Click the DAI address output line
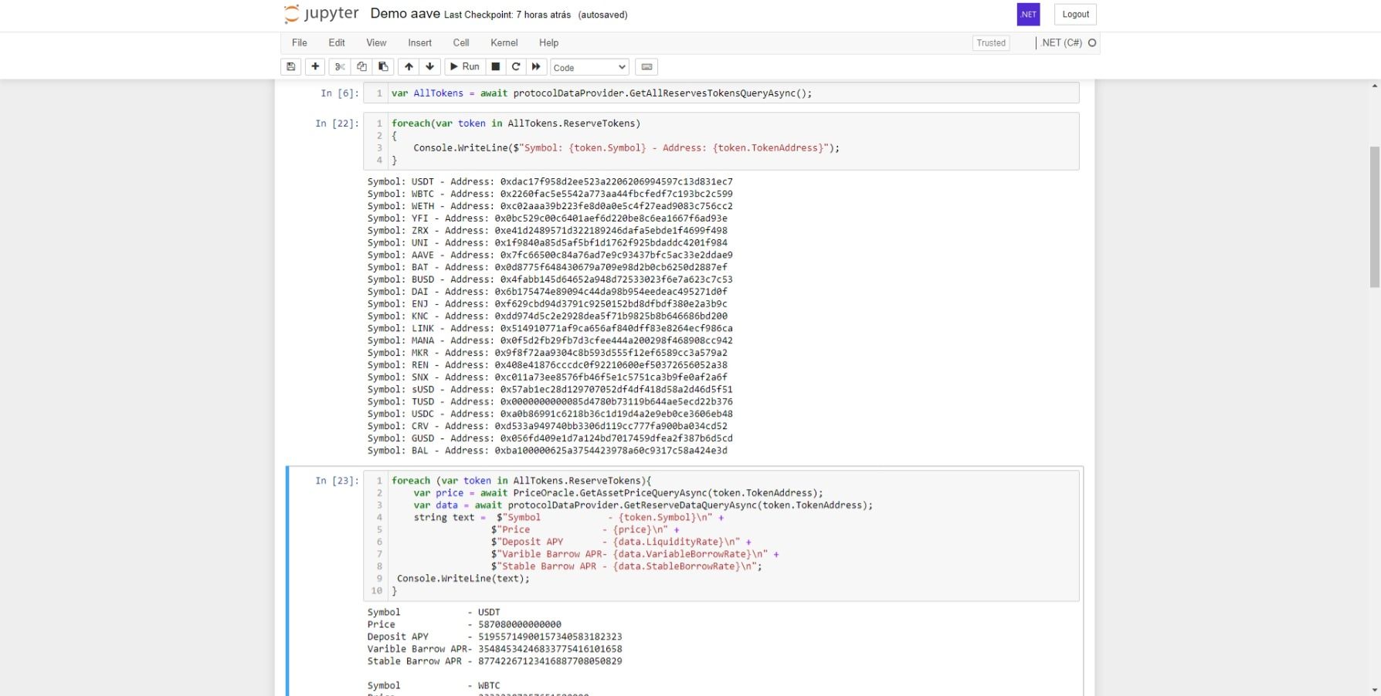Image resolution: width=1381 pixels, height=696 pixels. click(548, 292)
